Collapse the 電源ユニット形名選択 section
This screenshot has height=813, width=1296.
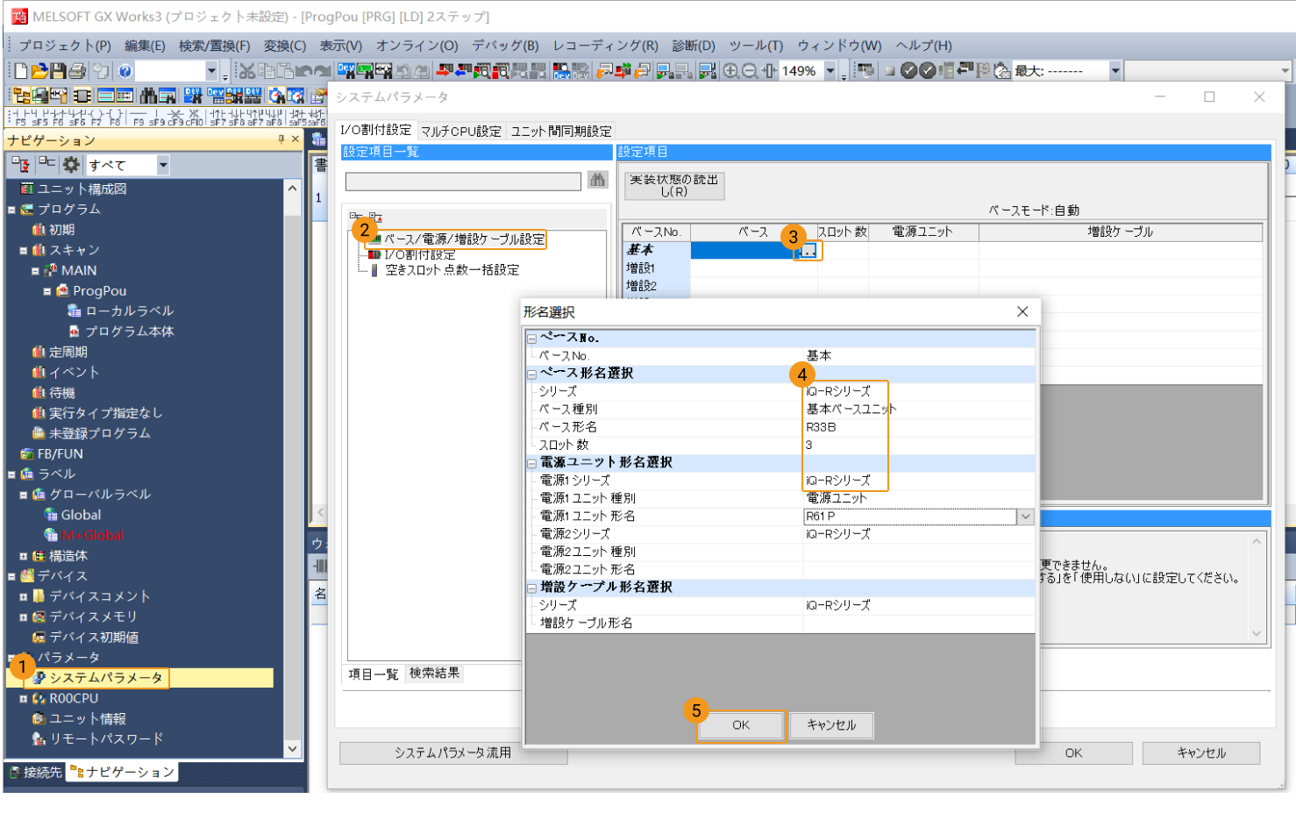531,463
